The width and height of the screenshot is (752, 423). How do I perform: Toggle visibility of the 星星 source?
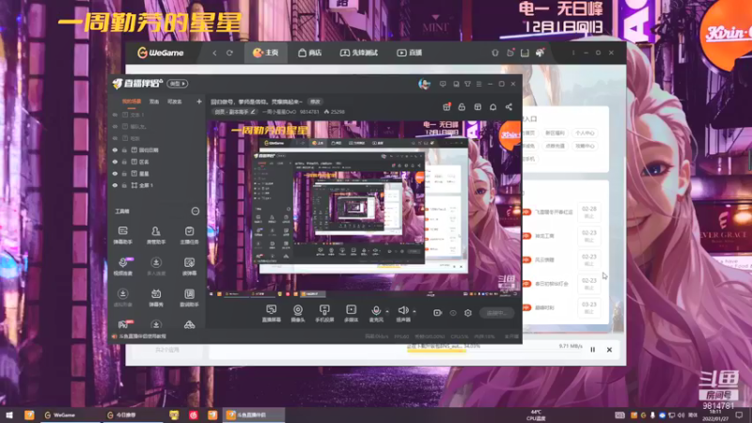pyautogui.click(x=115, y=174)
